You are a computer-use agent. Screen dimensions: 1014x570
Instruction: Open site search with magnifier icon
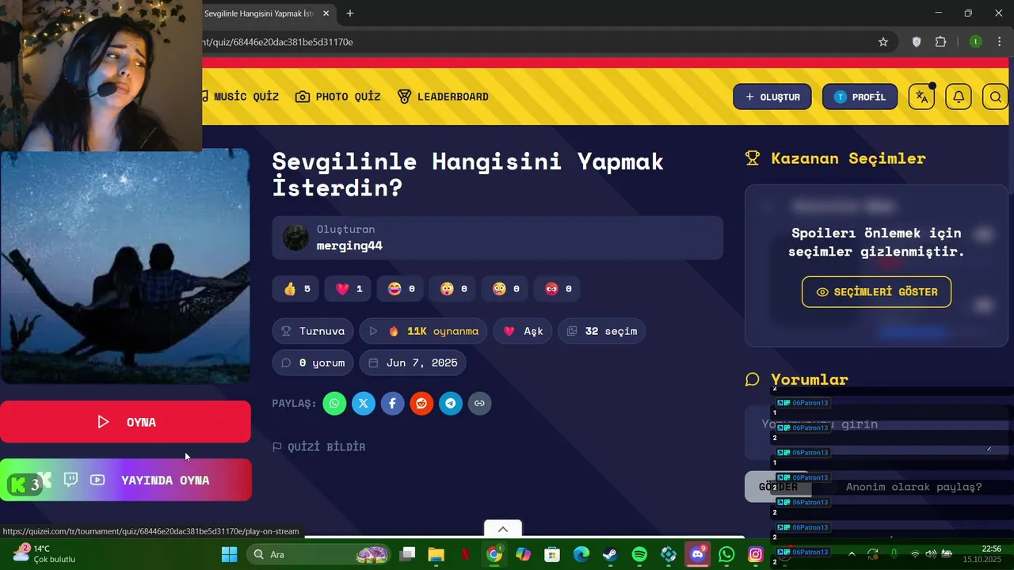(x=996, y=97)
